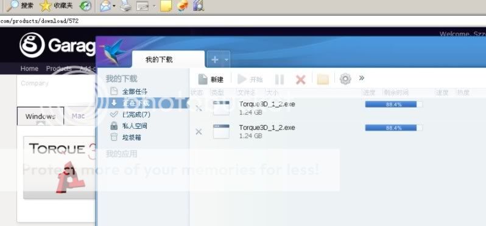This screenshot has height=226, width=486.
Task: Click the status icon in the upper download row
Action: tap(199, 108)
